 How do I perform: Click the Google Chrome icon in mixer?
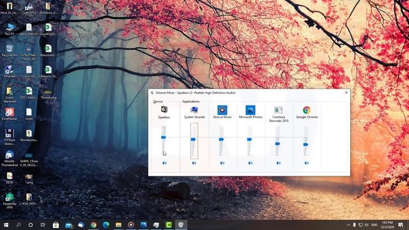[307, 110]
